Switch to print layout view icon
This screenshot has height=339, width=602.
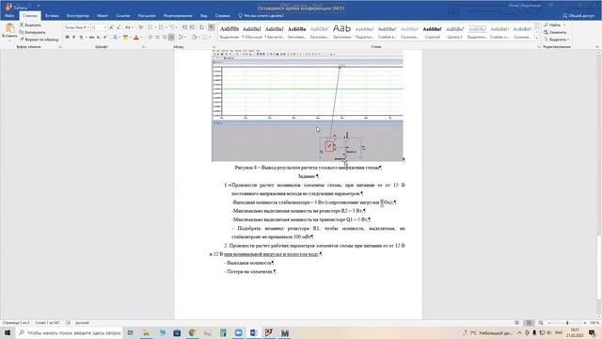click(x=529, y=323)
